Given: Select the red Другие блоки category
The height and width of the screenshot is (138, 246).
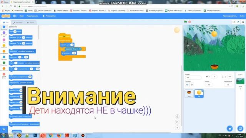Looking at the screenshot, I should 4,76.
